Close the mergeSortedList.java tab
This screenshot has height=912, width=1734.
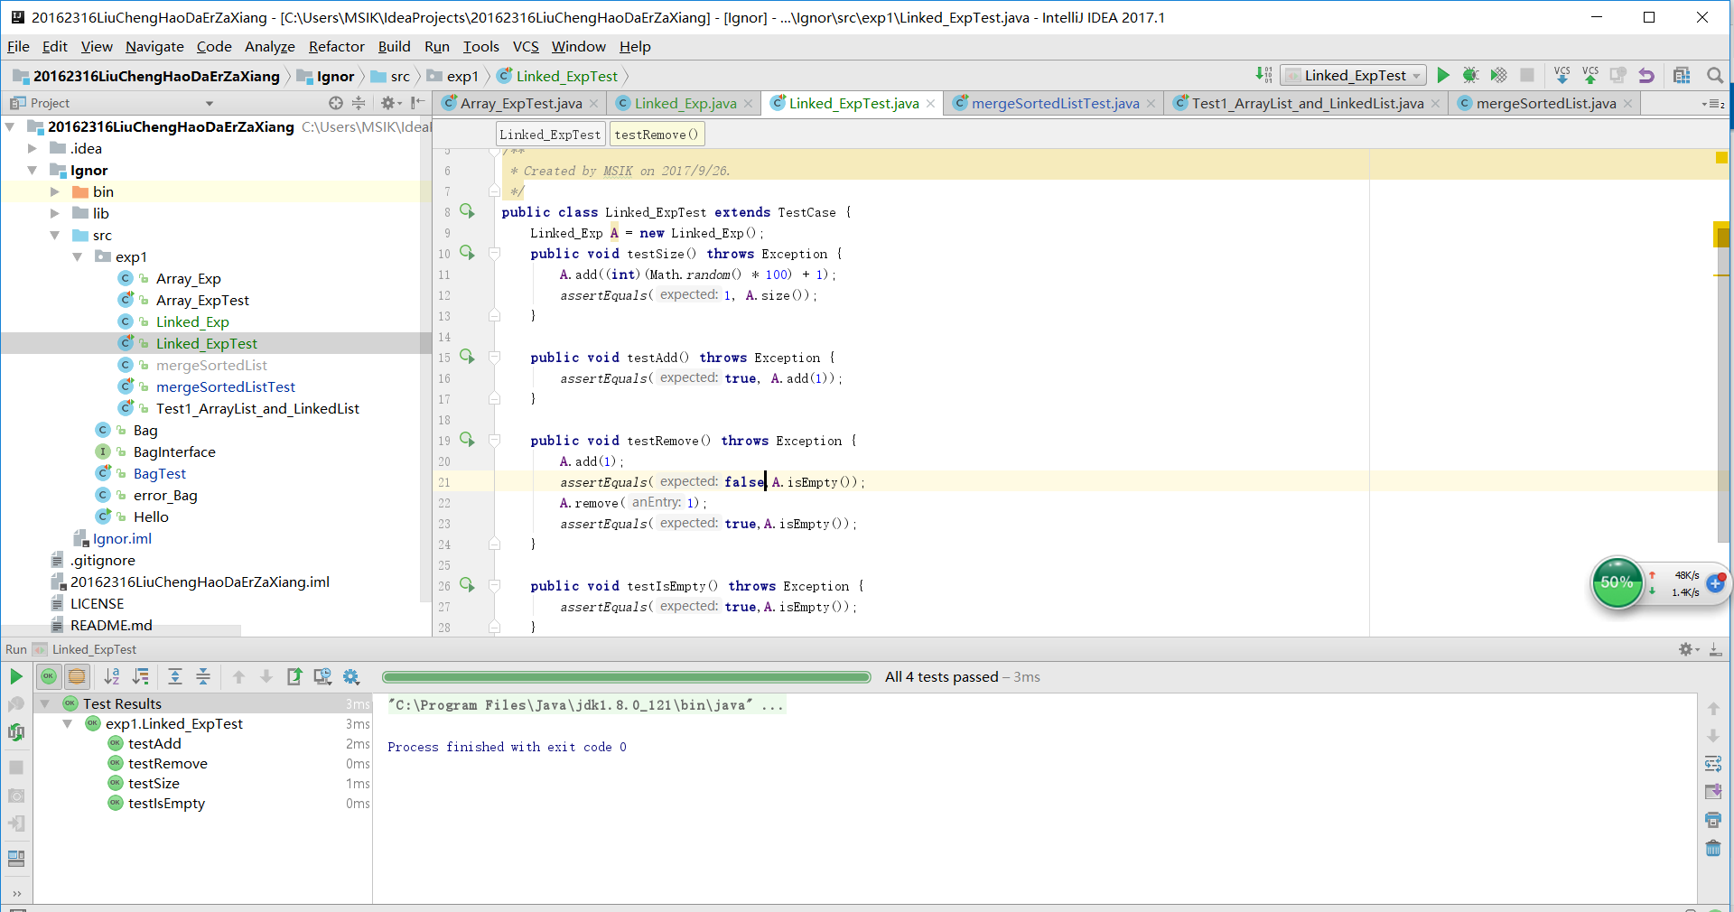point(1628,104)
